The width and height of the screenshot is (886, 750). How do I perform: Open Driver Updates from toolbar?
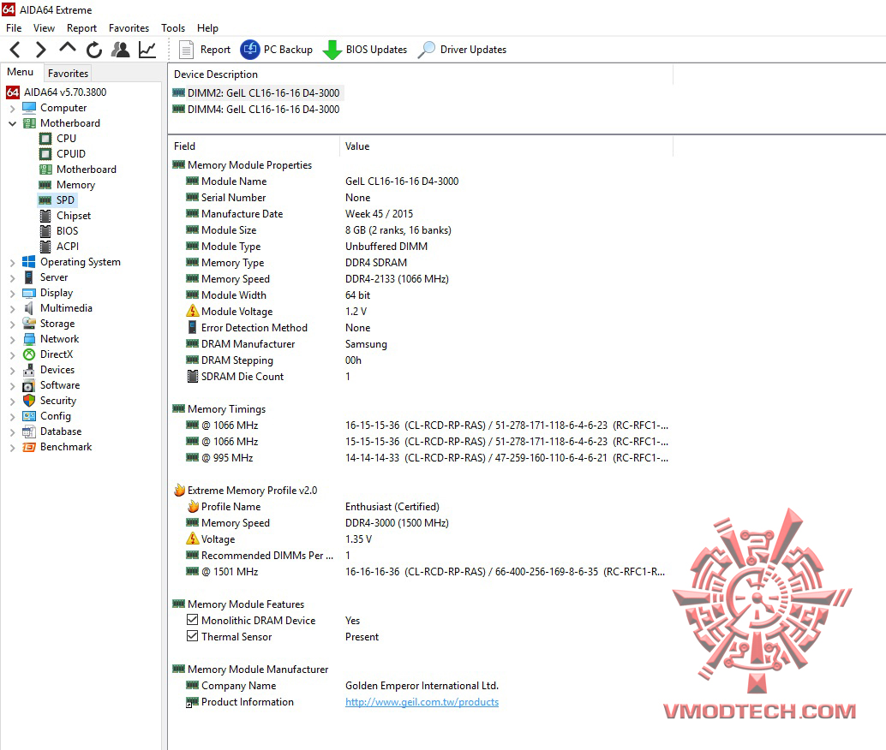pyautogui.click(x=462, y=50)
